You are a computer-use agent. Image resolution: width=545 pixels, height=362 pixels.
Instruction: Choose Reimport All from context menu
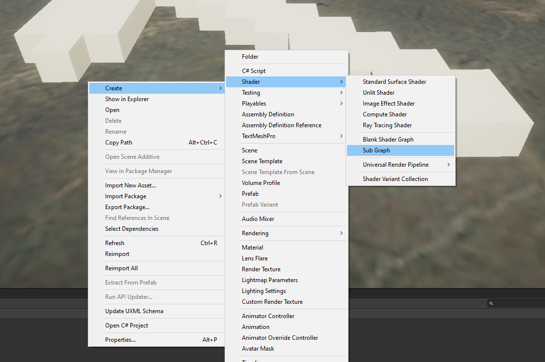click(x=121, y=268)
